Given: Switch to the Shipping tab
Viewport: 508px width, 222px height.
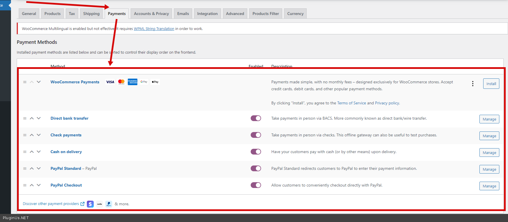Looking at the screenshot, I should tap(91, 14).
